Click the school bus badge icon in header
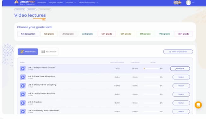Image resolution: width=206 pixels, height=119 pixels. point(178,3)
